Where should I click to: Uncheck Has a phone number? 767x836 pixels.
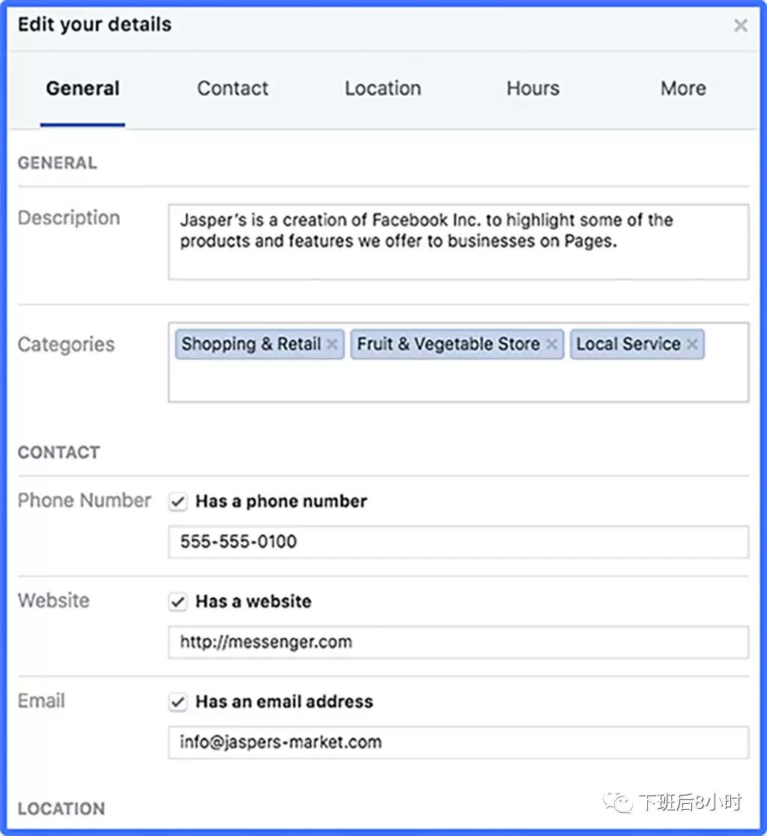178,502
